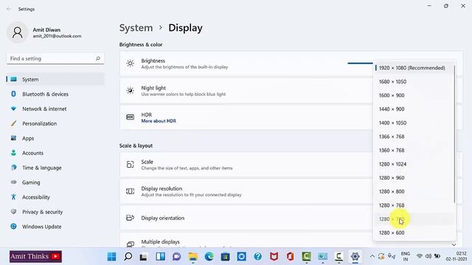Launch Microsoft Edge from taskbar
The height and width of the screenshot is (265, 472).
pyautogui.click(x=209, y=257)
